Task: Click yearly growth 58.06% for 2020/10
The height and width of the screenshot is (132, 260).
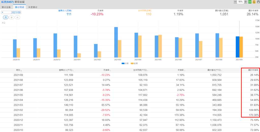Action: [180, 130]
